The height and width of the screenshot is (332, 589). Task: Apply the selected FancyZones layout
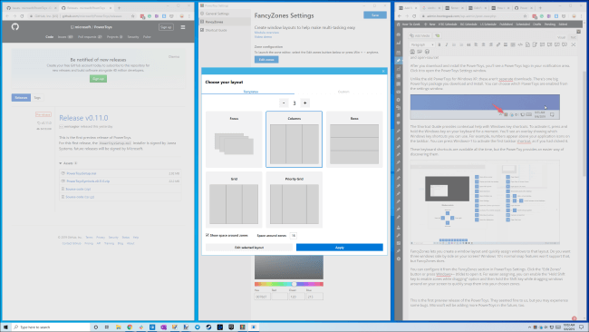tap(340, 248)
